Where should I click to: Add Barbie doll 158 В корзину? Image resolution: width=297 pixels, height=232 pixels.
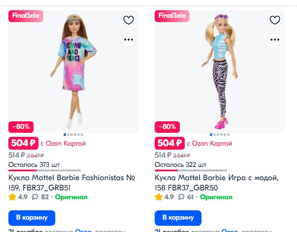(178, 218)
